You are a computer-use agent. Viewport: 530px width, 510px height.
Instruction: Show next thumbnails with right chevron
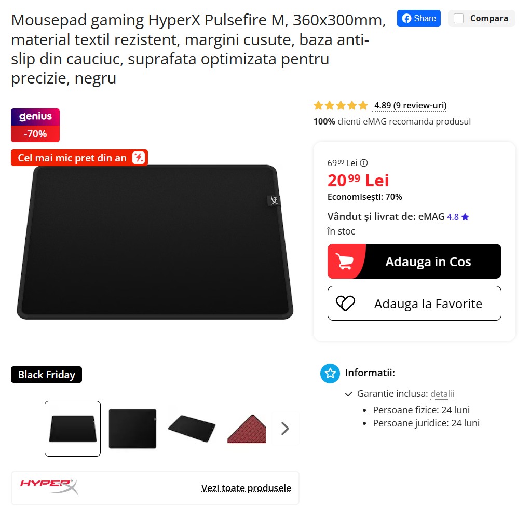(x=285, y=428)
